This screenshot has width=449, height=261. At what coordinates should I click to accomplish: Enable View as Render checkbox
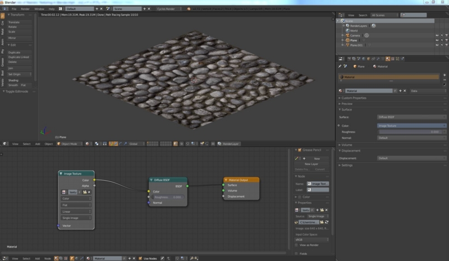(297, 245)
